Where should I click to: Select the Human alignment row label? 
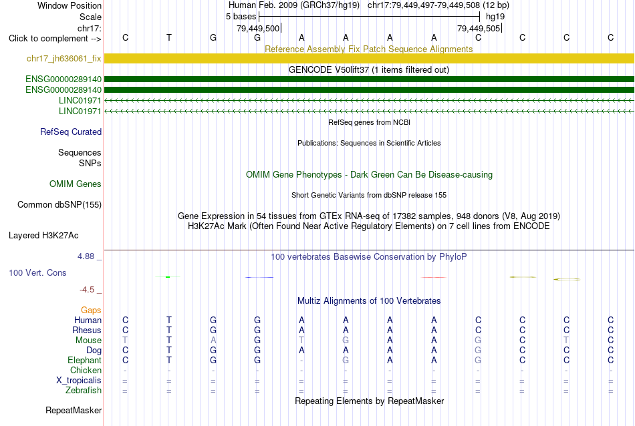pos(88,320)
